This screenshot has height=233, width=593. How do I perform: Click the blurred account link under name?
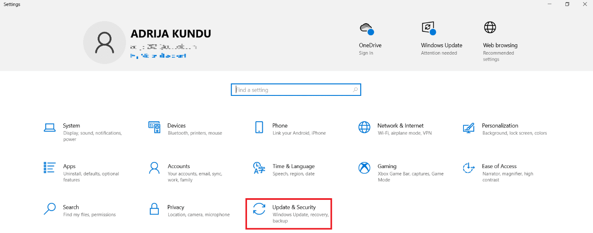click(x=158, y=56)
